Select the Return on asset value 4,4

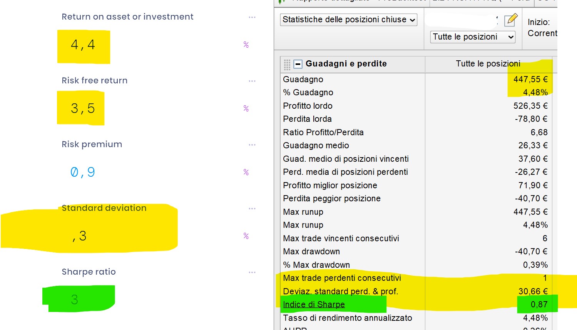coord(83,45)
